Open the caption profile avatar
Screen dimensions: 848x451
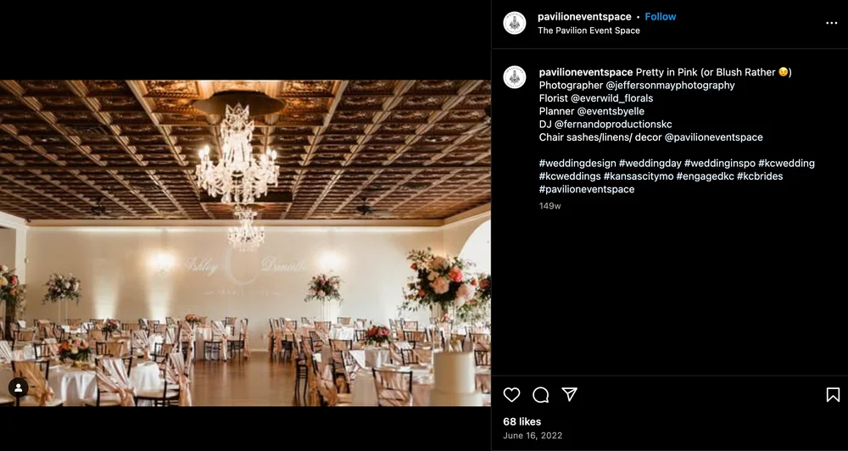click(515, 77)
